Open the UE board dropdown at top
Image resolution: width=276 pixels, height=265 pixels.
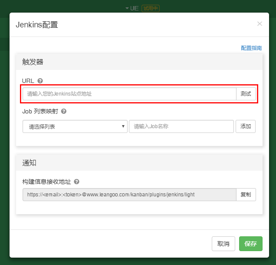(132, 8)
